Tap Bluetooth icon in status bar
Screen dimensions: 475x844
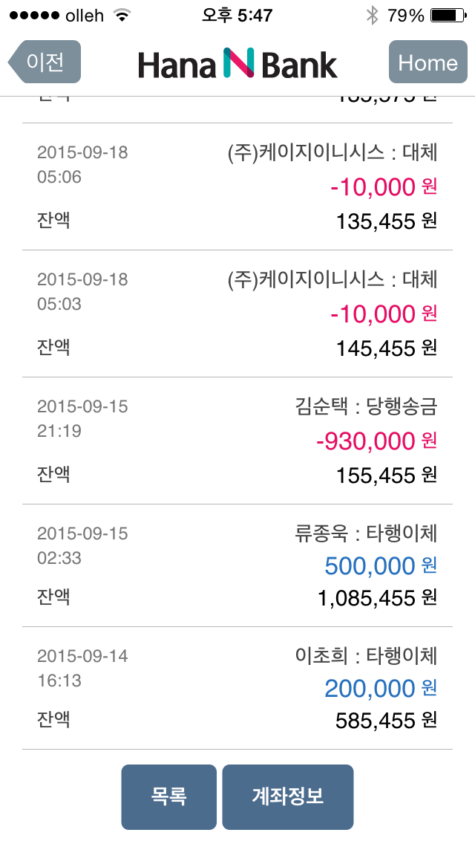coord(372,15)
